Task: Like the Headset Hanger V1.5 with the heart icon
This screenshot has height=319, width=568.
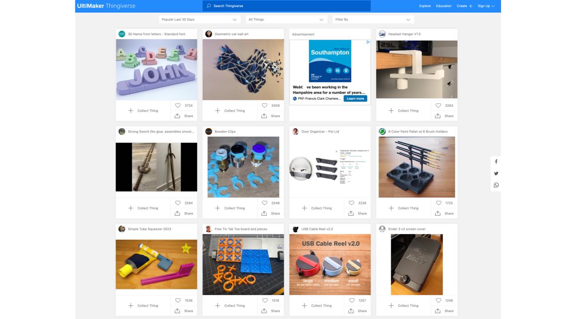Action: coord(438,105)
